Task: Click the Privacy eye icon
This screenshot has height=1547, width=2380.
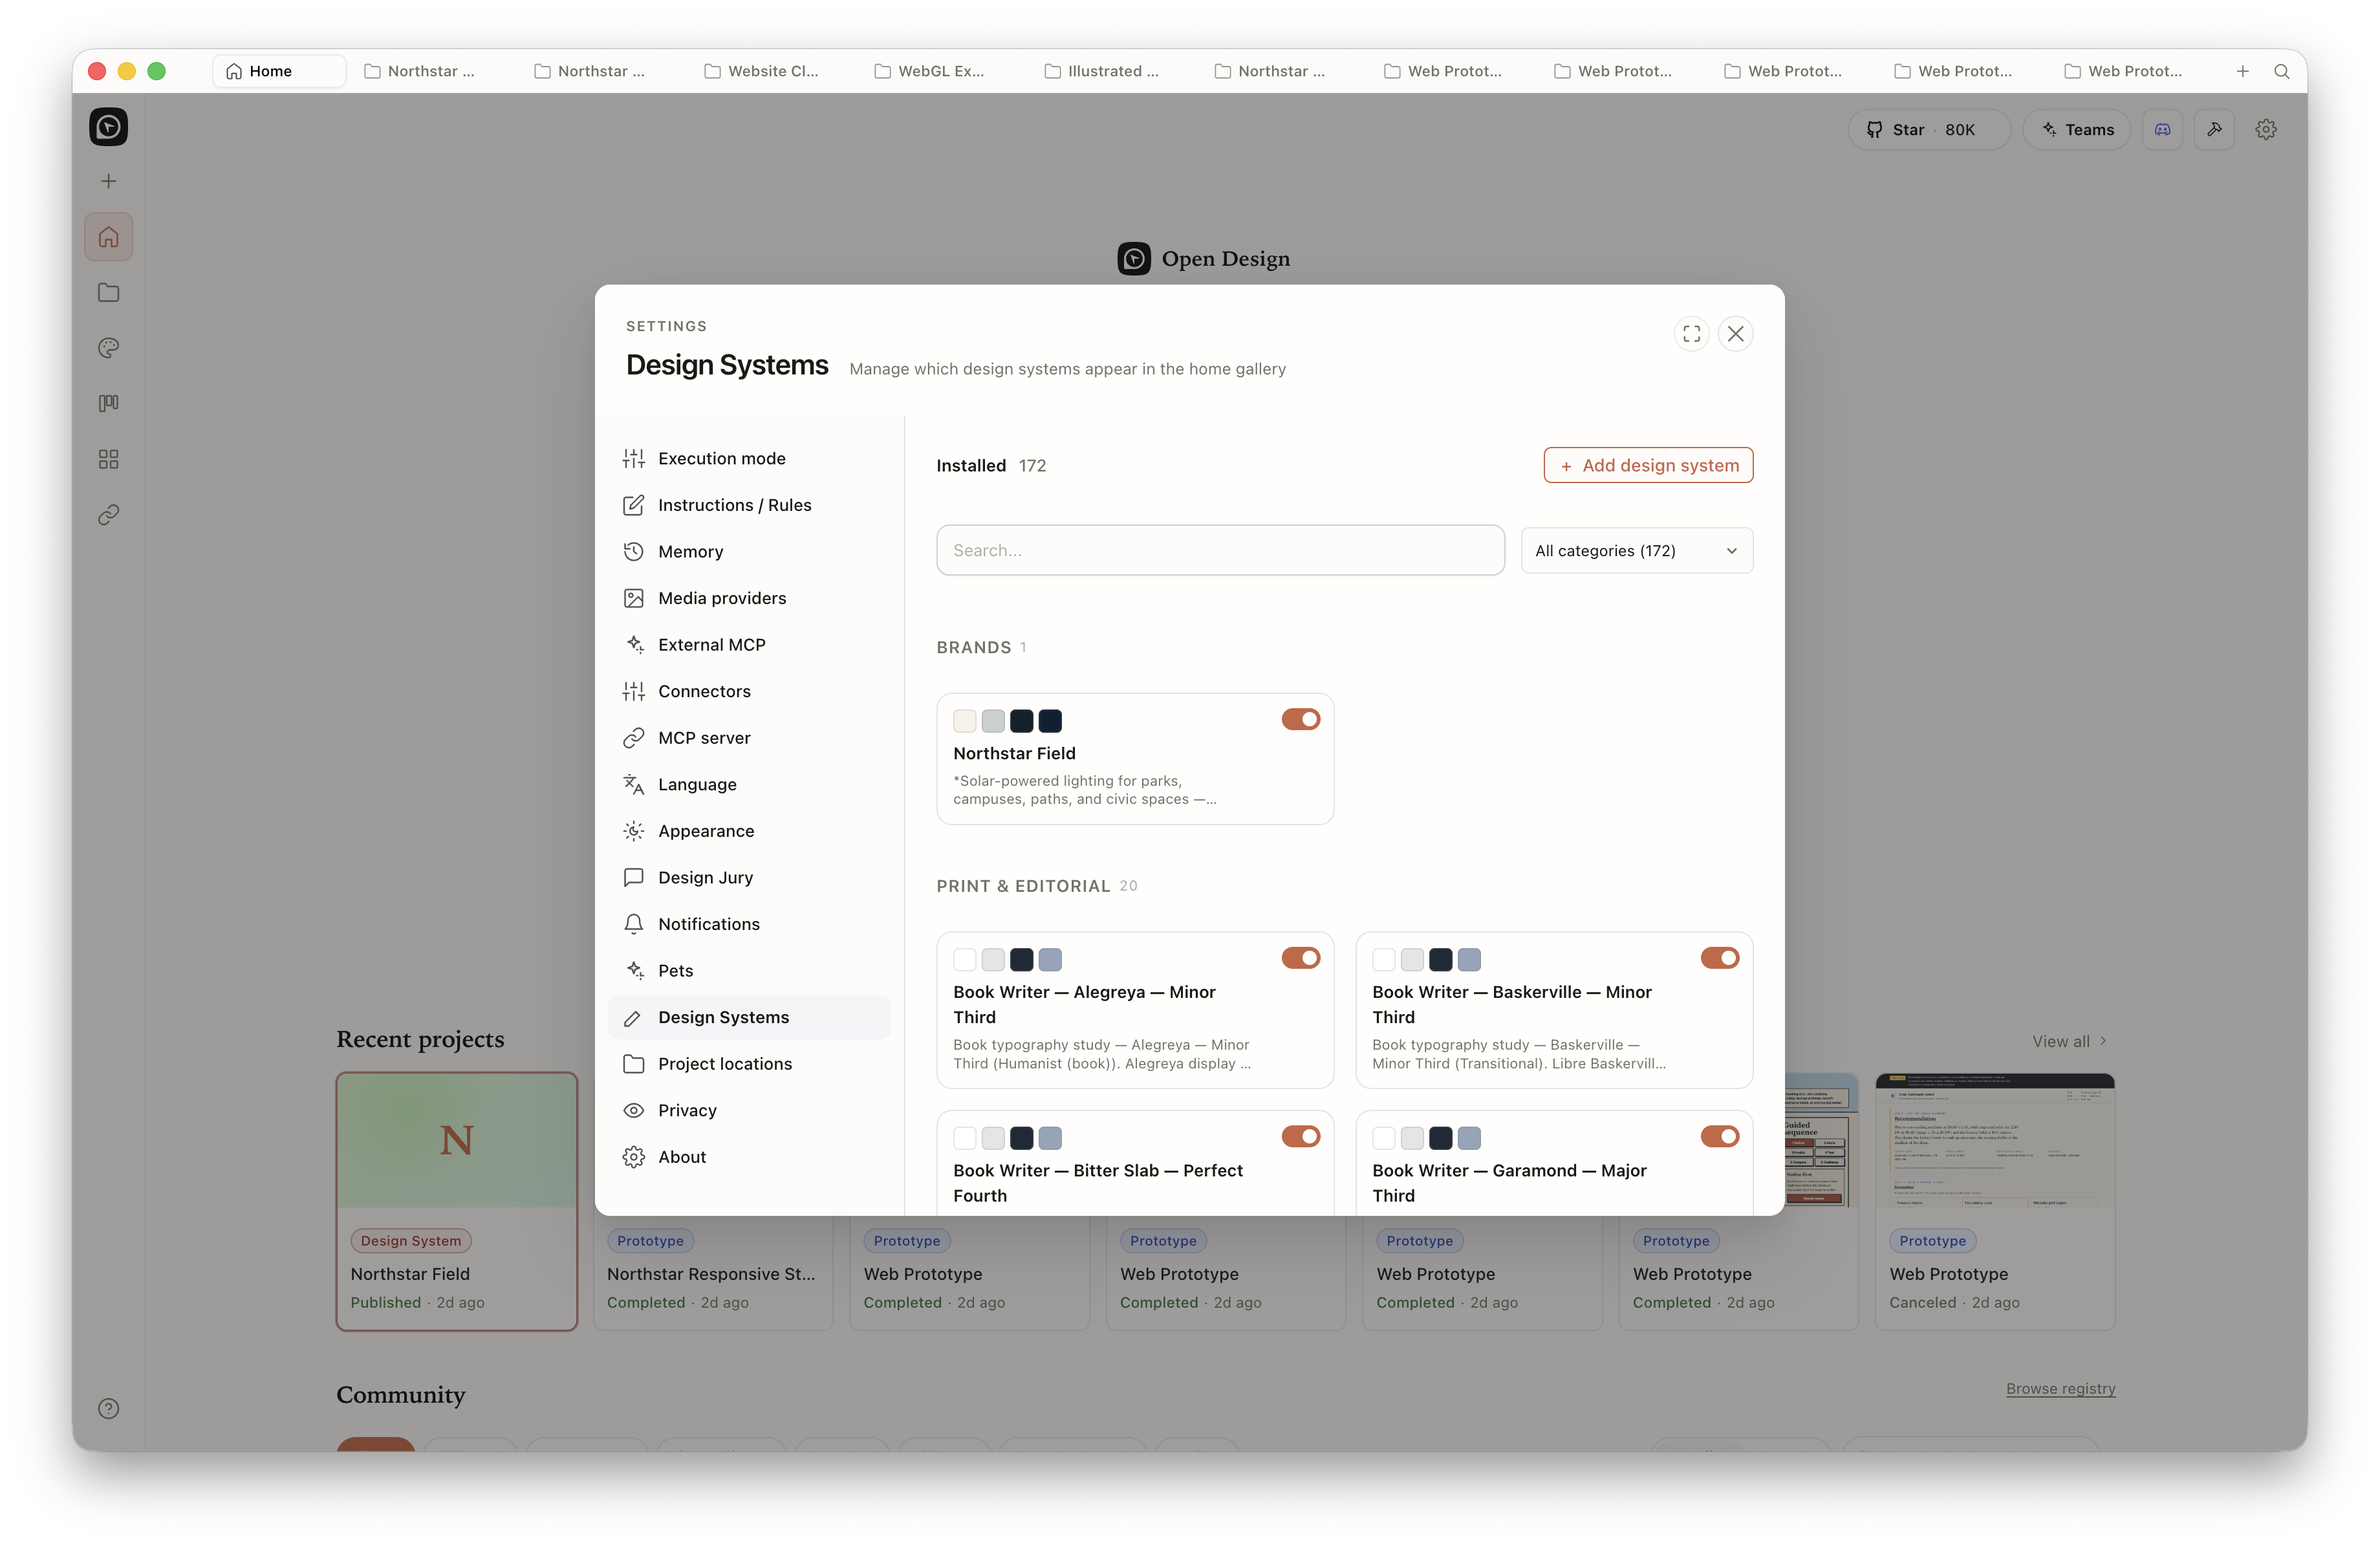Action: click(633, 1110)
